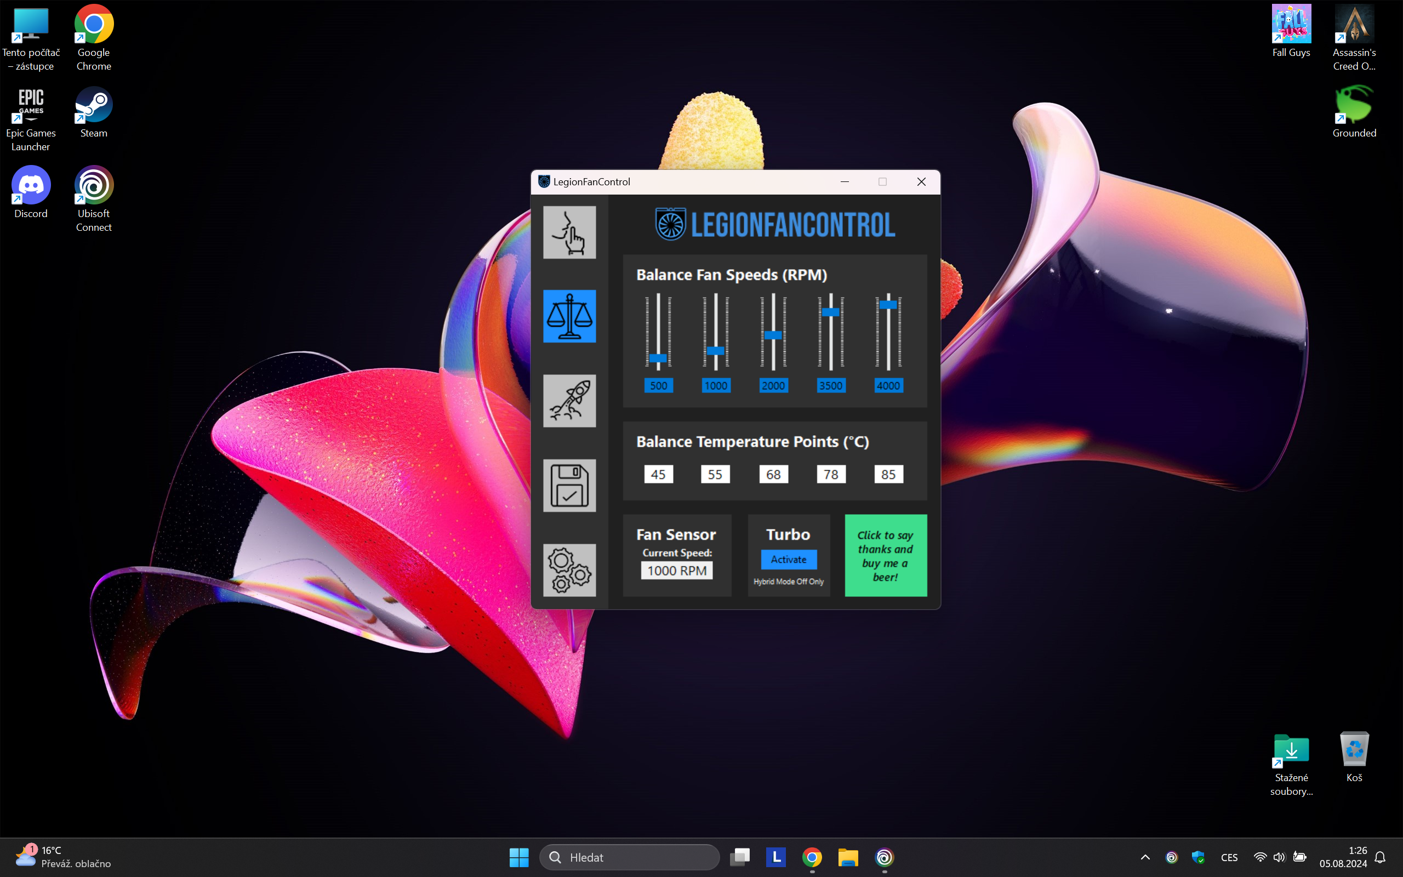Open the volume speaker tray icon
The width and height of the screenshot is (1403, 877).
tap(1280, 857)
